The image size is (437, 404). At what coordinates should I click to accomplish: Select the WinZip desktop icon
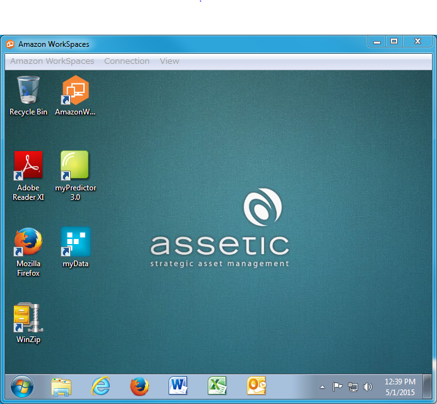pyautogui.click(x=28, y=319)
